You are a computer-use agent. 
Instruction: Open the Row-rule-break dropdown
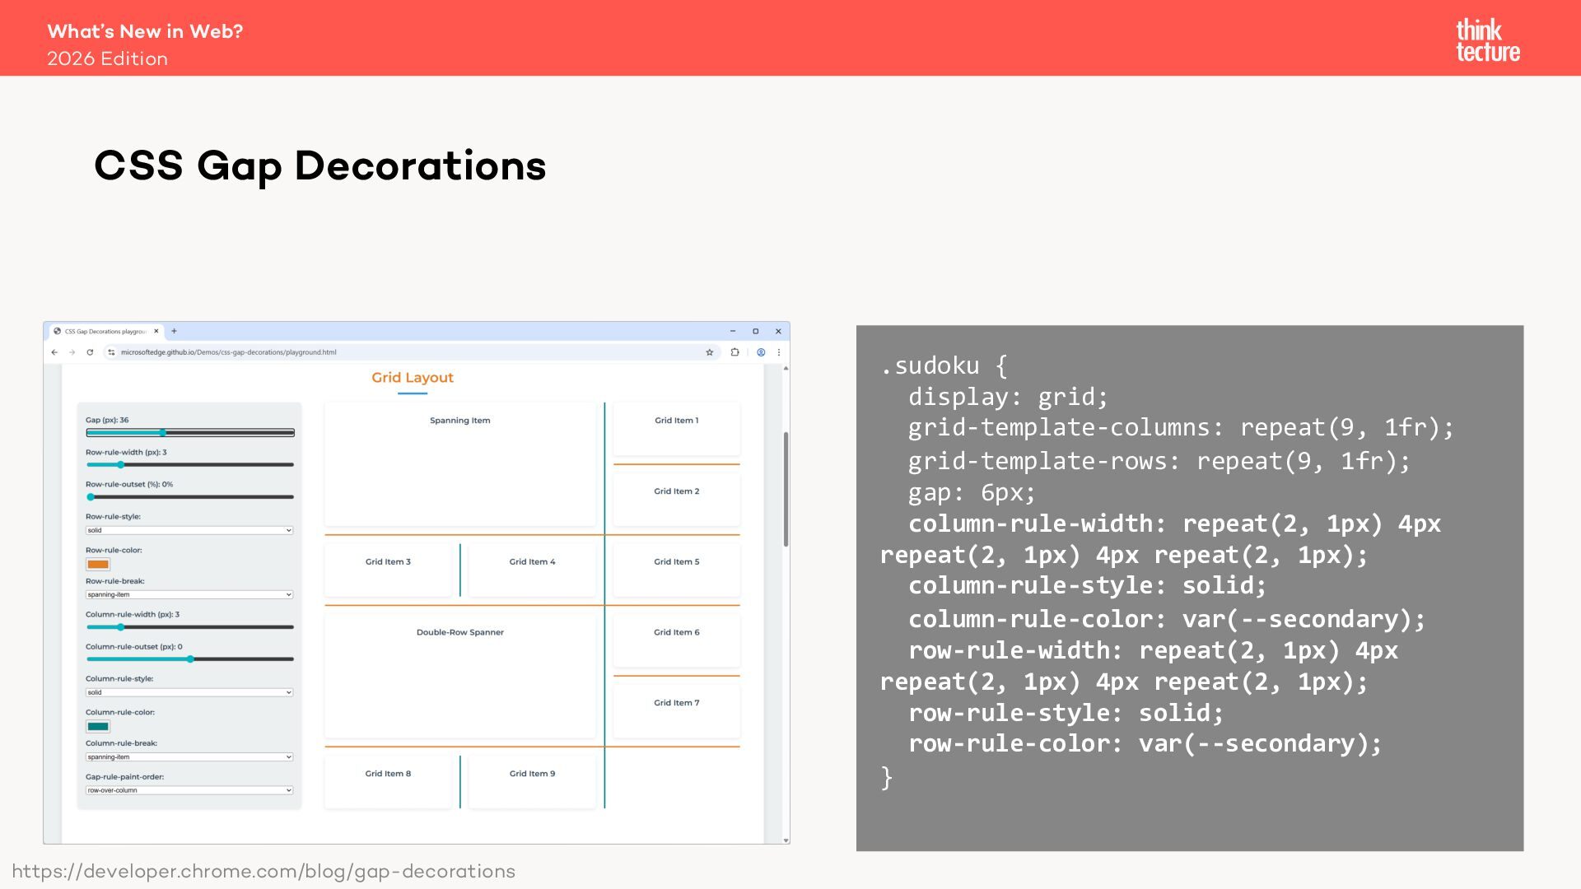click(x=189, y=594)
